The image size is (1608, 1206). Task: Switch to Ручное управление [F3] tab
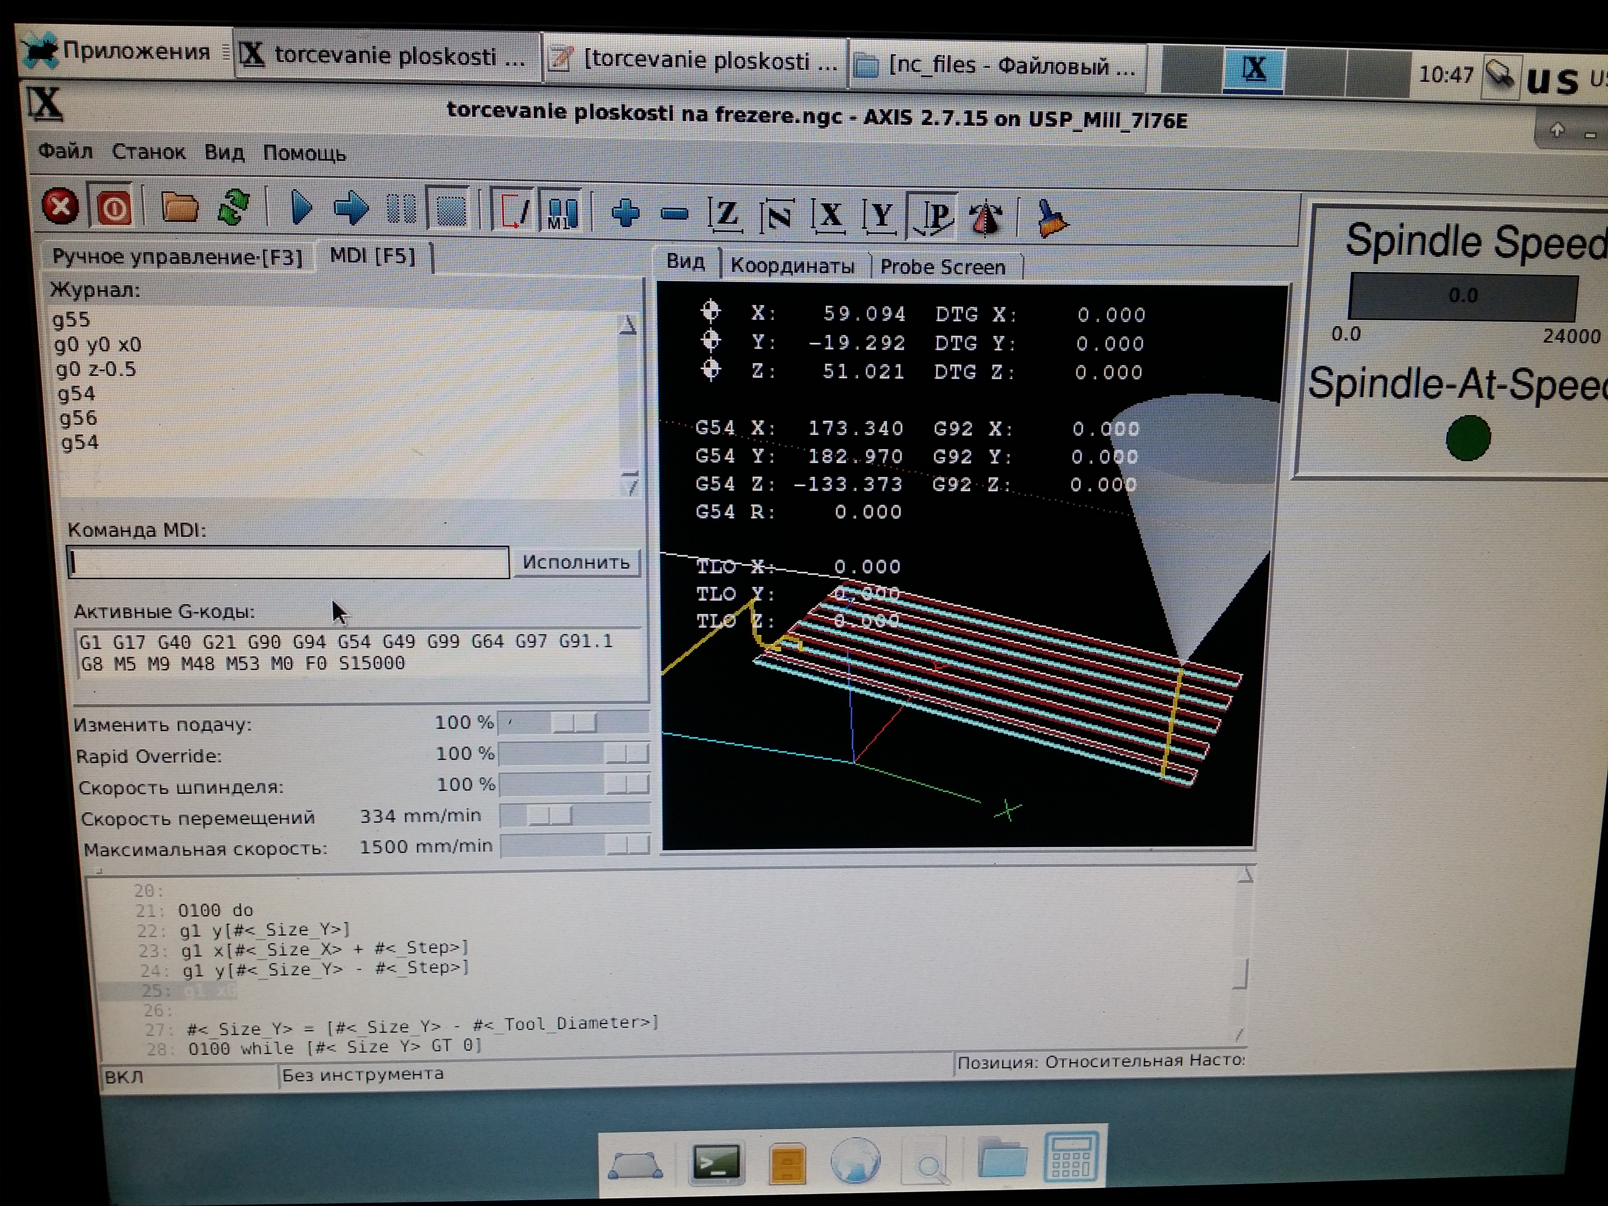177,257
